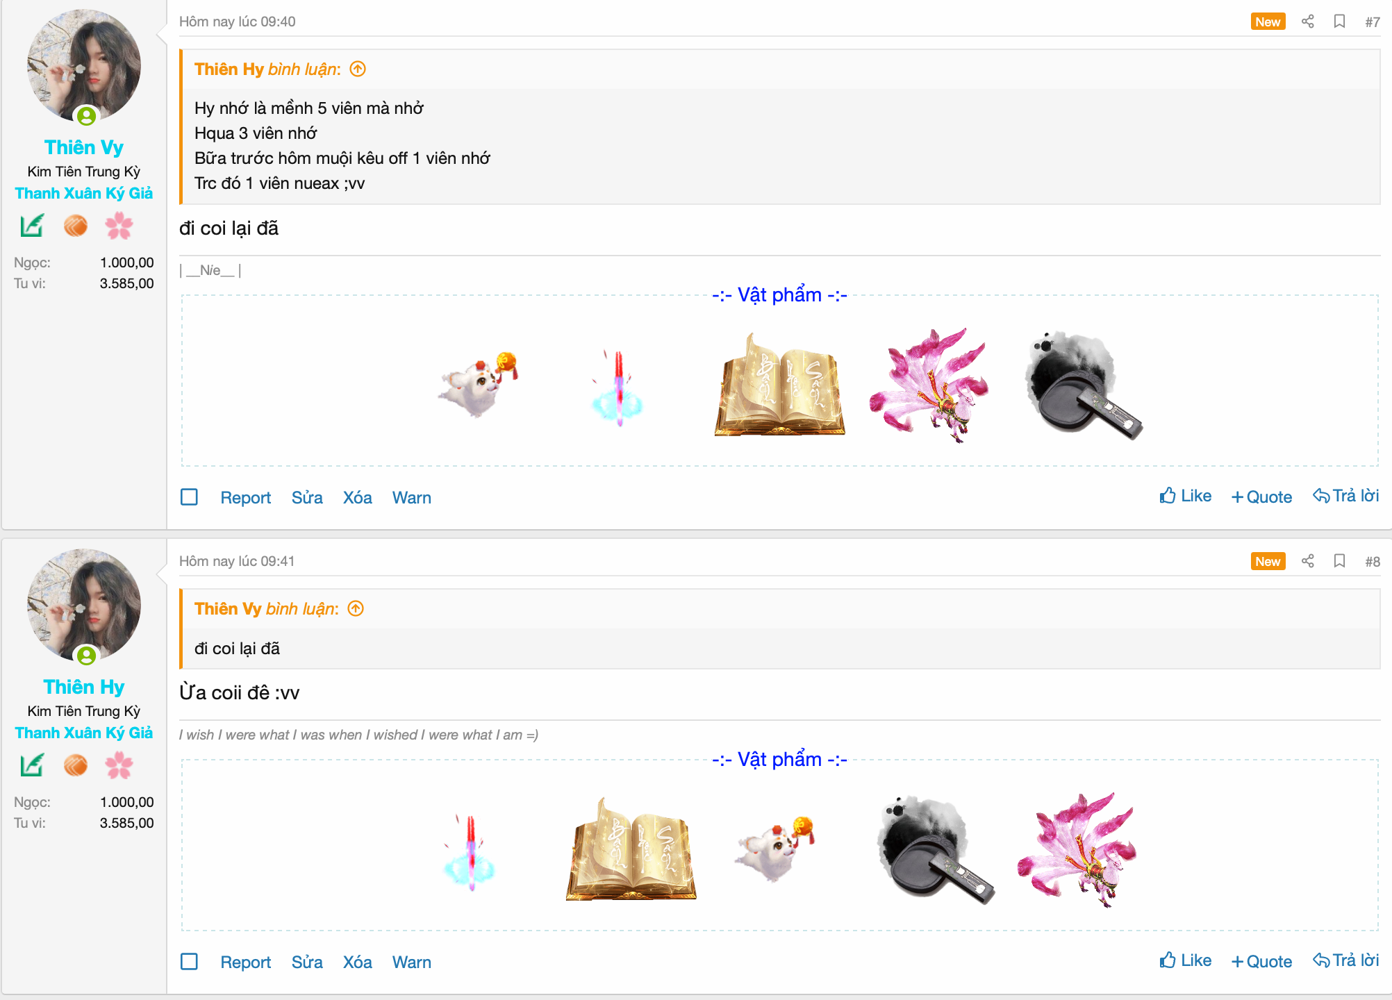The height and width of the screenshot is (1000, 1392).
Task: Share post #8 via share icon
Action: coord(1308,561)
